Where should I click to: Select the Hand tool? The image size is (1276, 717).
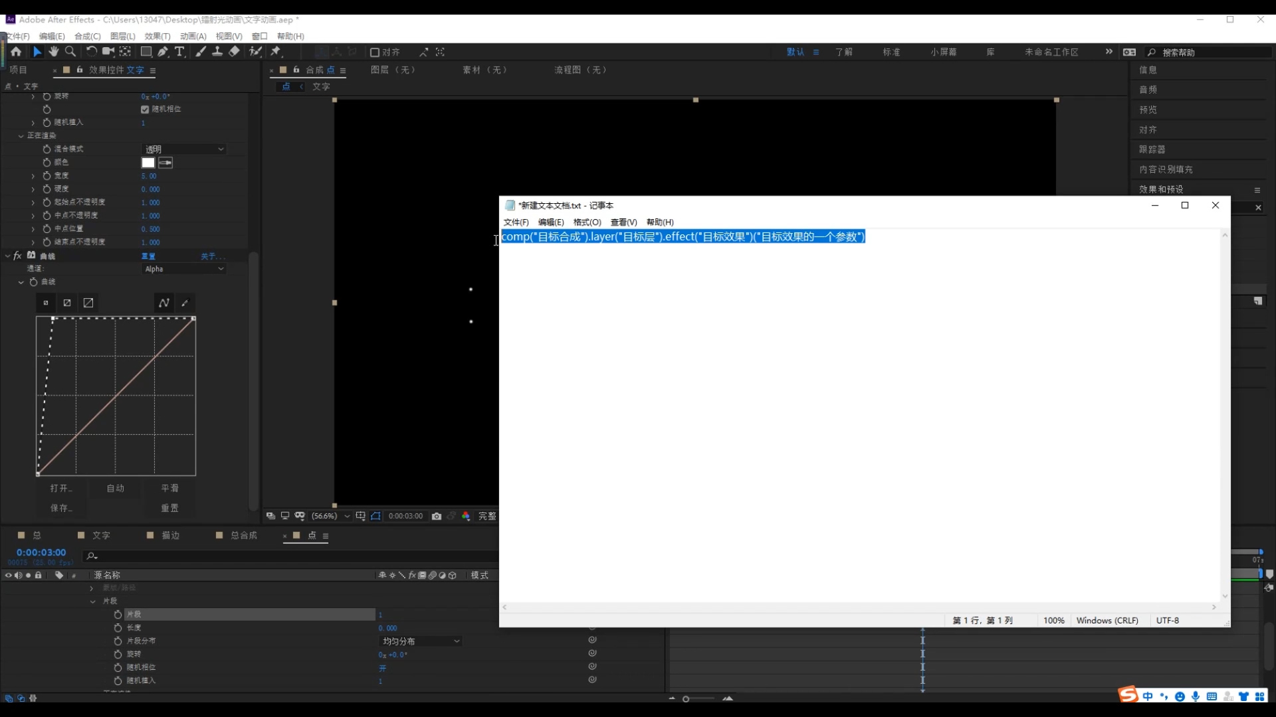coord(53,52)
